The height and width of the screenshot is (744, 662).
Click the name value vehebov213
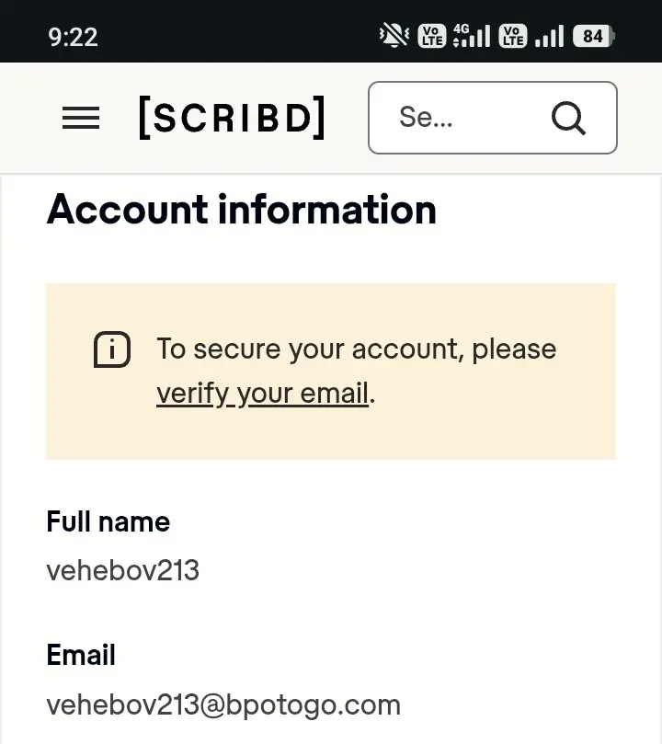pos(123,570)
